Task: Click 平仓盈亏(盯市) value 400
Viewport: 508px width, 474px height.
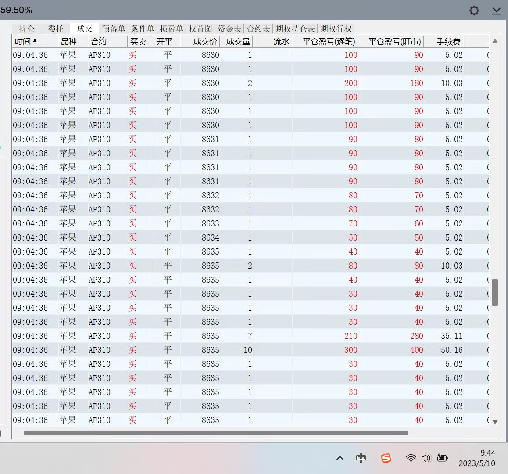Action: [x=417, y=350]
